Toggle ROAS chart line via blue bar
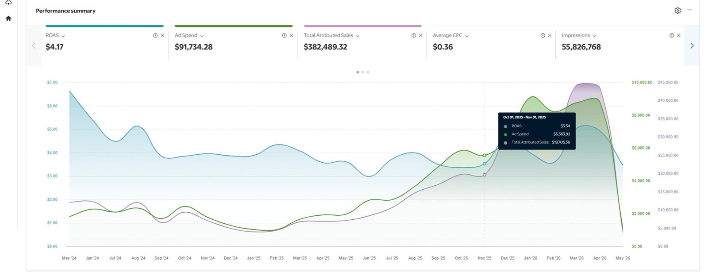The image size is (708, 275). click(x=104, y=26)
